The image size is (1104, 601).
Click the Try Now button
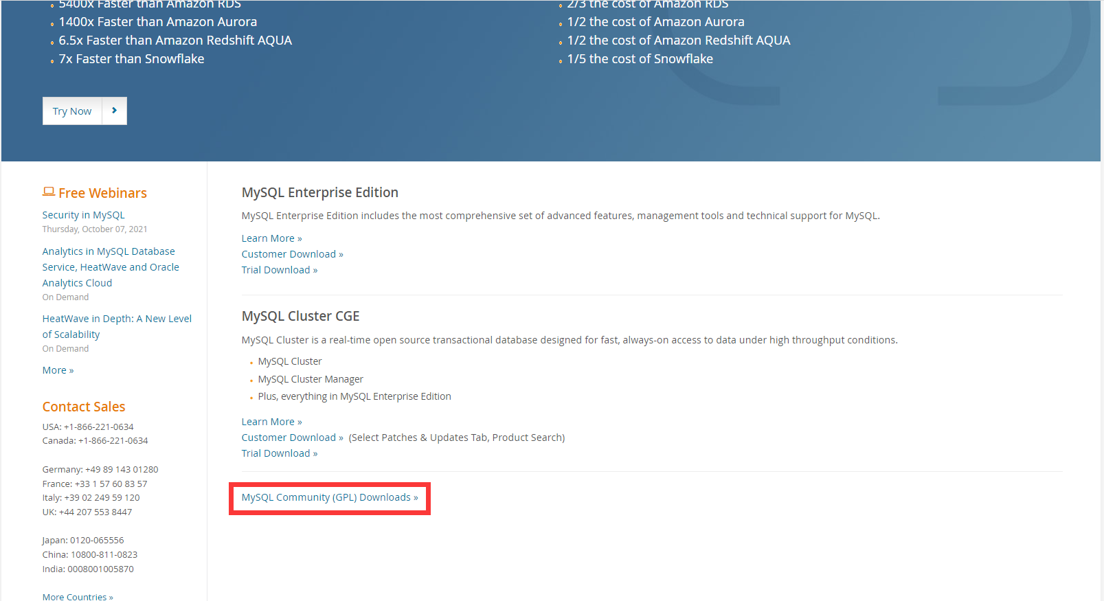coord(72,111)
